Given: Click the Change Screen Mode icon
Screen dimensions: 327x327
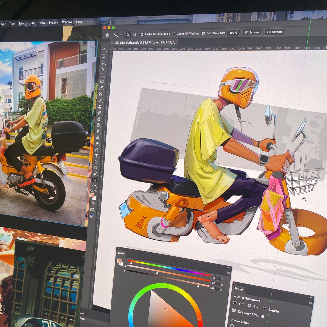Looking at the screenshot, I should click(x=92, y=210).
